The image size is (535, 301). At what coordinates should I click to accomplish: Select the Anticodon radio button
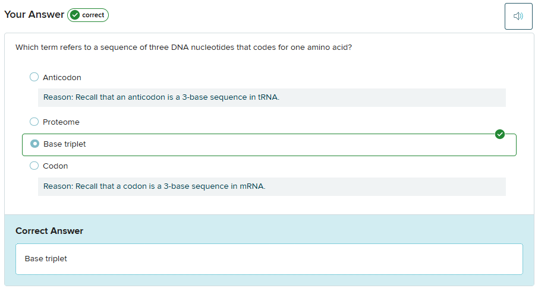click(34, 77)
